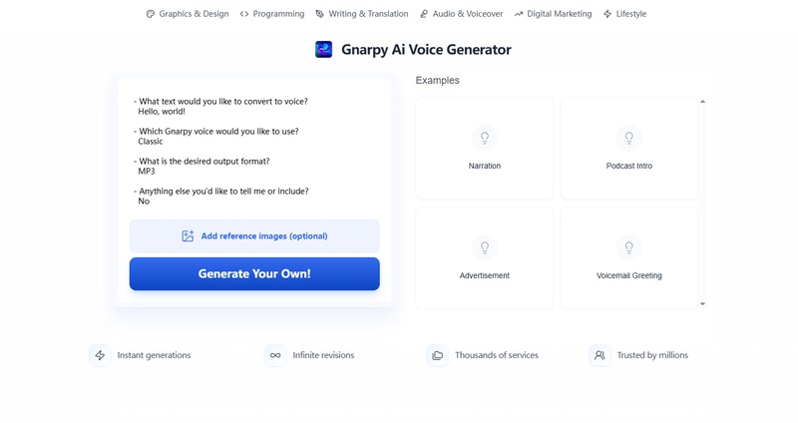Image resolution: width=798 pixels, height=423 pixels.
Task: Open the Graphics & Design category
Action: pos(188,14)
